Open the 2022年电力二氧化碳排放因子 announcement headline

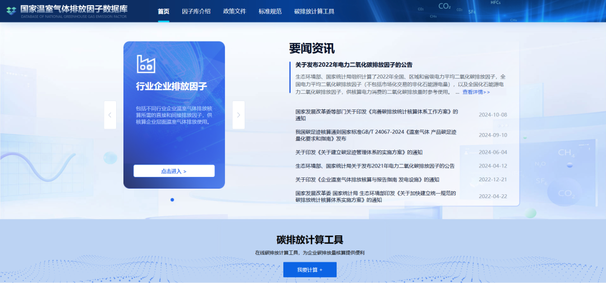pyautogui.click(x=353, y=65)
